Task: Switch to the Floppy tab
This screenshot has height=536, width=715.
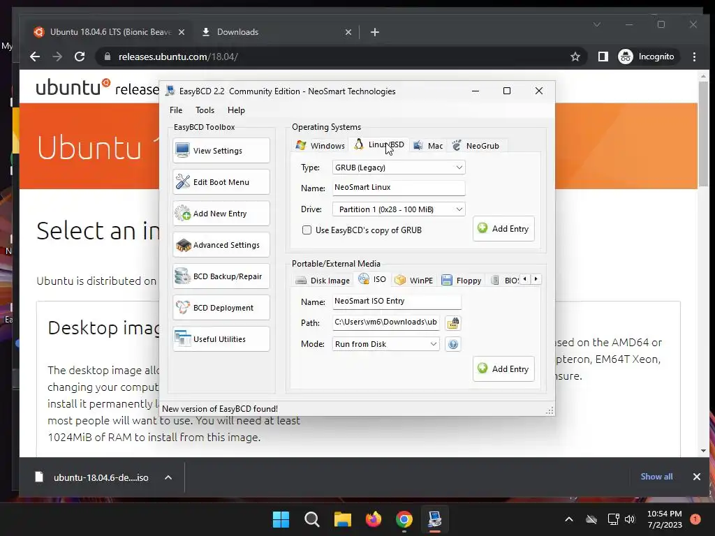Action: pyautogui.click(x=462, y=281)
